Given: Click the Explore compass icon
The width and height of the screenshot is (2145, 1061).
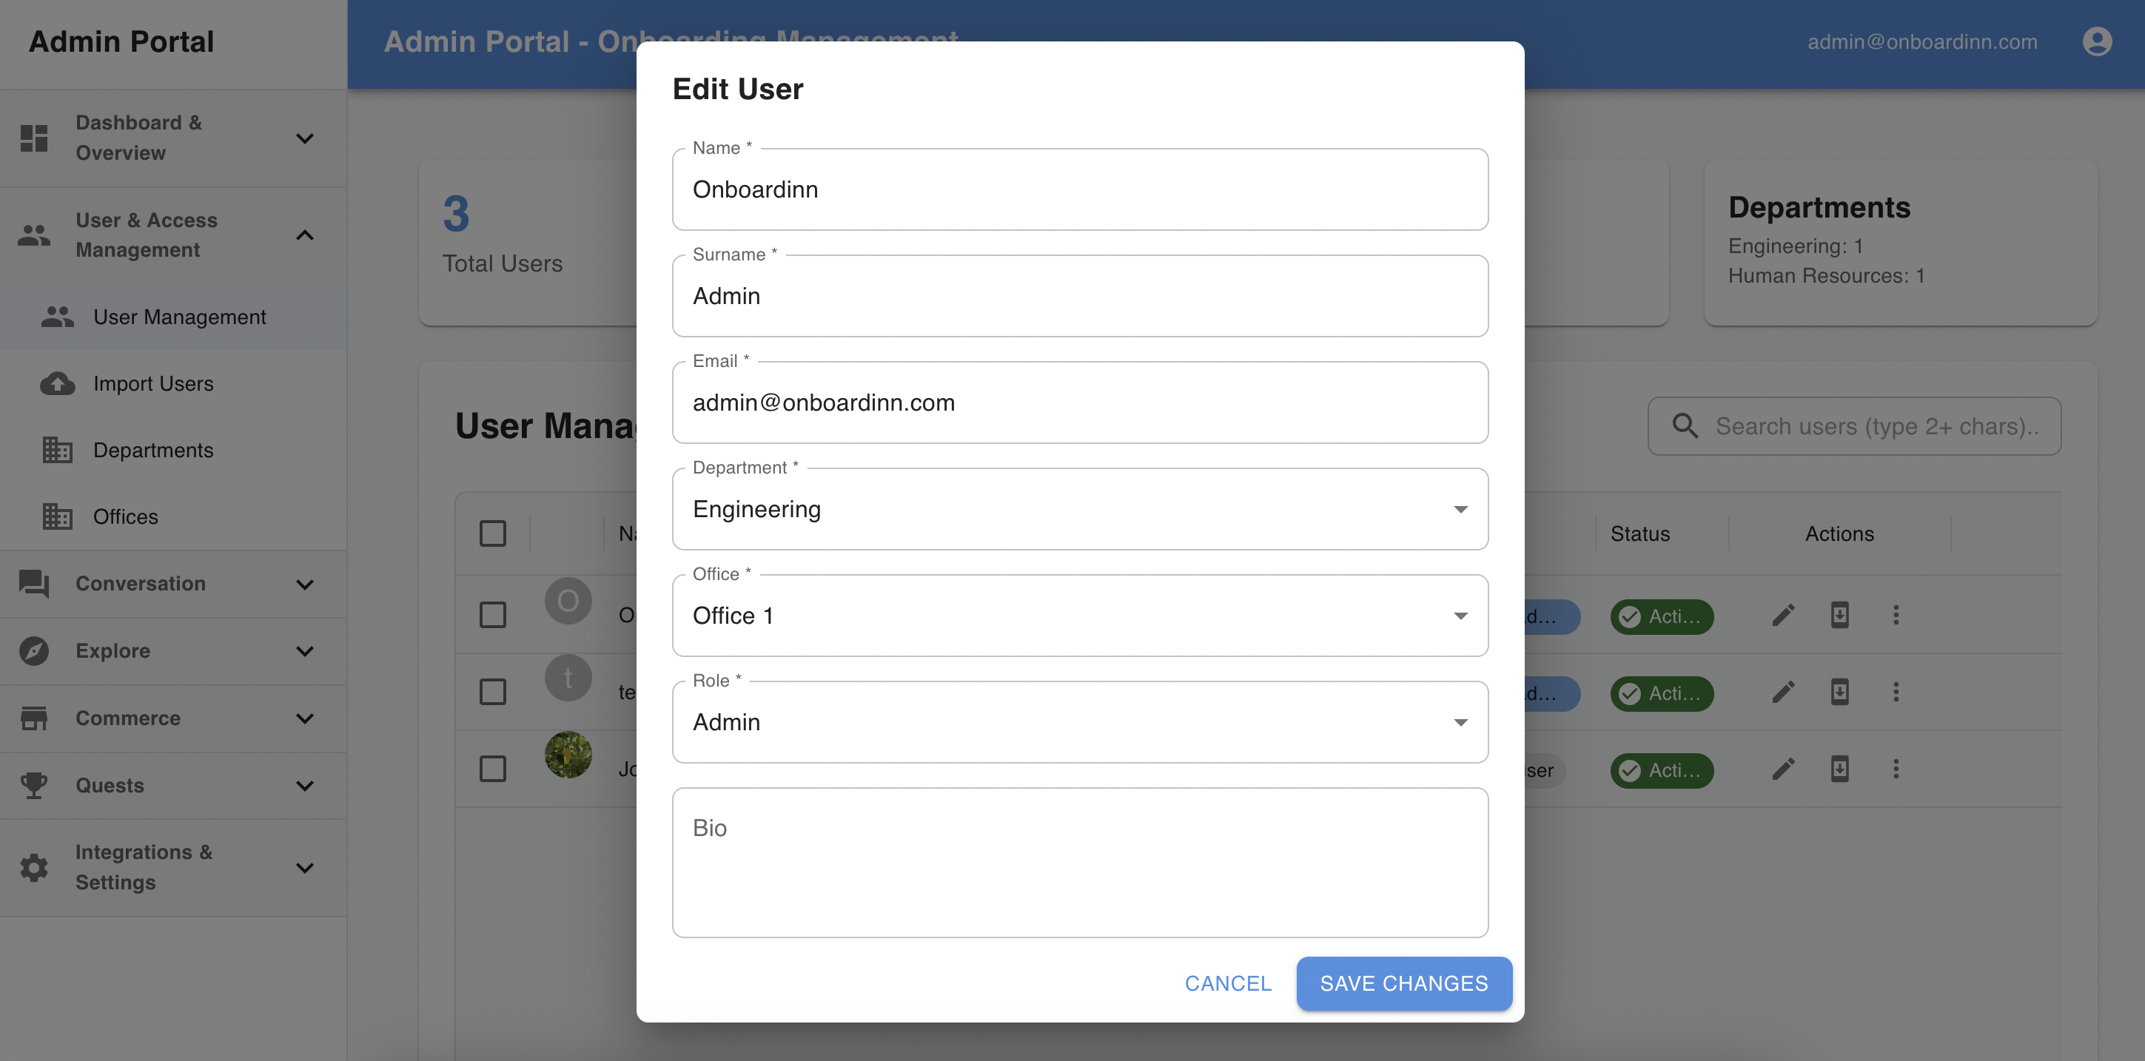Looking at the screenshot, I should point(33,651).
